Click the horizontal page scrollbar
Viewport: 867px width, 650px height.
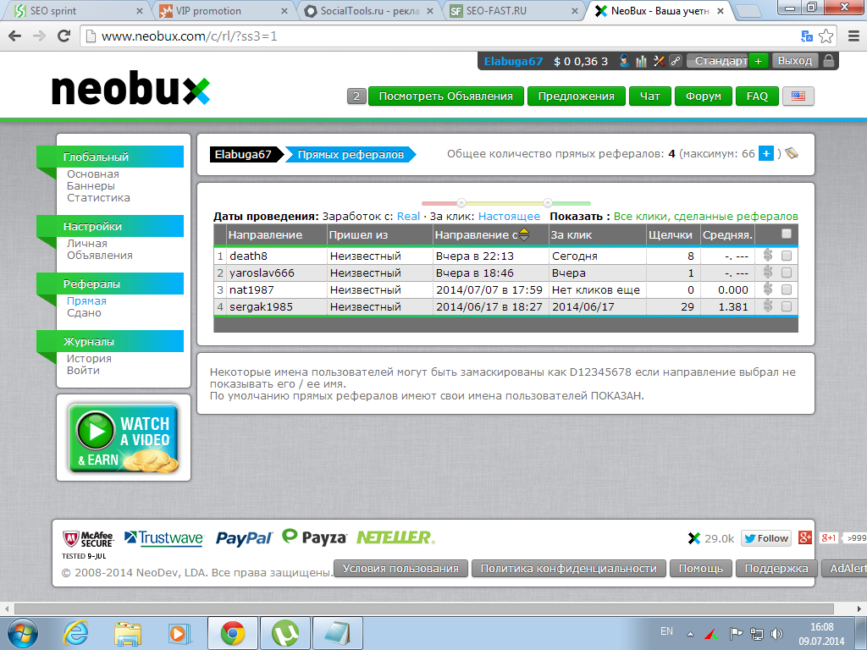coord(423,609)
